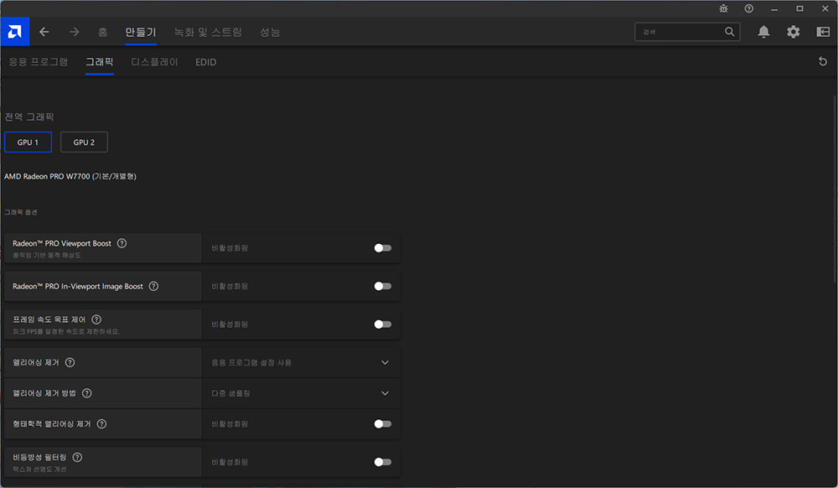
Task: Click the 검색 search field
Action: pyautogui.click(x=679, y=32)
